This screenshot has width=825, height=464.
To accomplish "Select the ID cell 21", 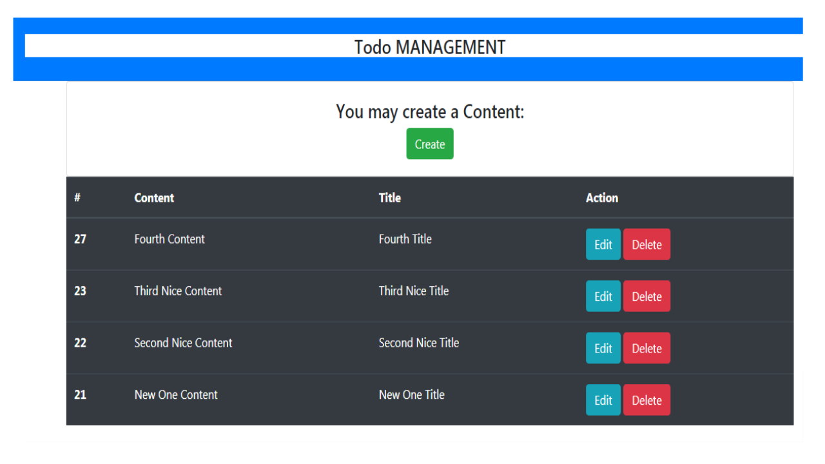I will [80, 394].
